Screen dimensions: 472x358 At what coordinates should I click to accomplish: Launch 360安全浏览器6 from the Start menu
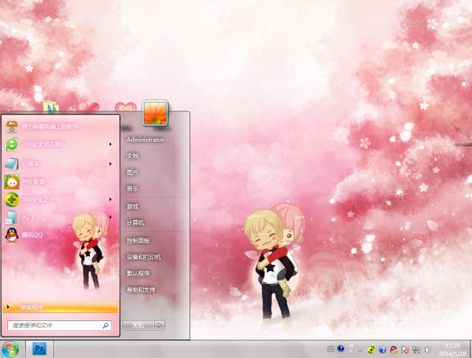(x=60, y=145)
